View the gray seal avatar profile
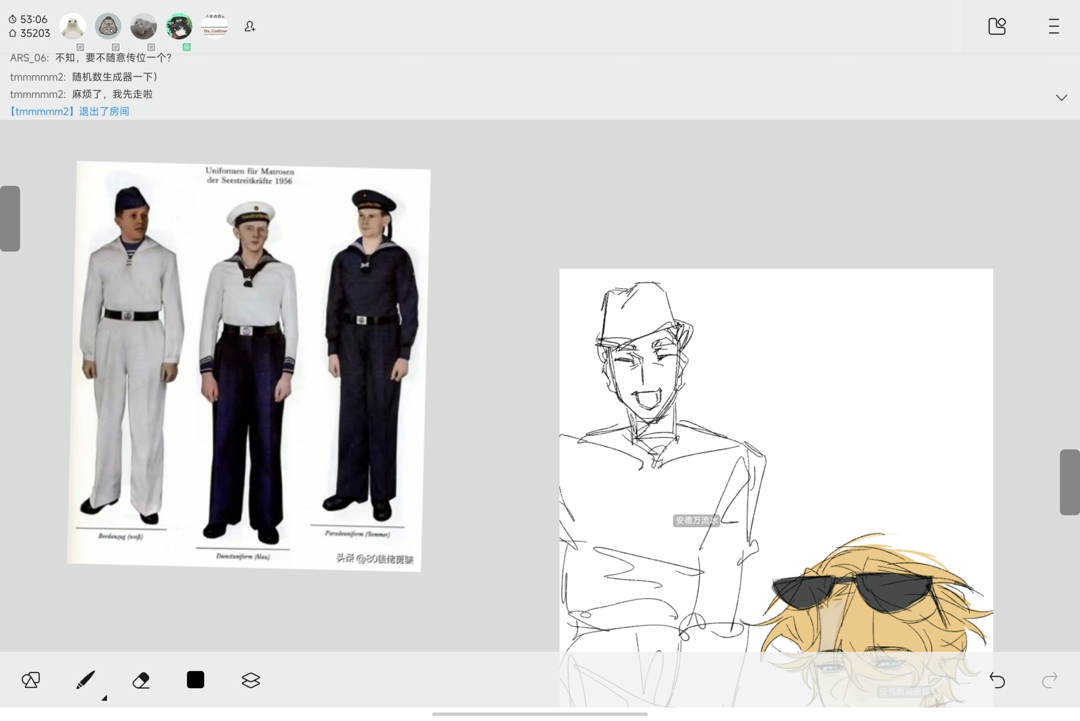This screenshot has height=721, width=1080. click(143, 26)
